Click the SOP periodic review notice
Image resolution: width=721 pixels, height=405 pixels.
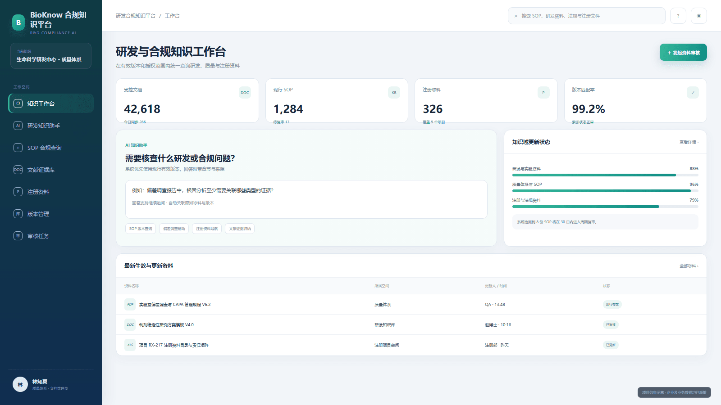point(605,222)
